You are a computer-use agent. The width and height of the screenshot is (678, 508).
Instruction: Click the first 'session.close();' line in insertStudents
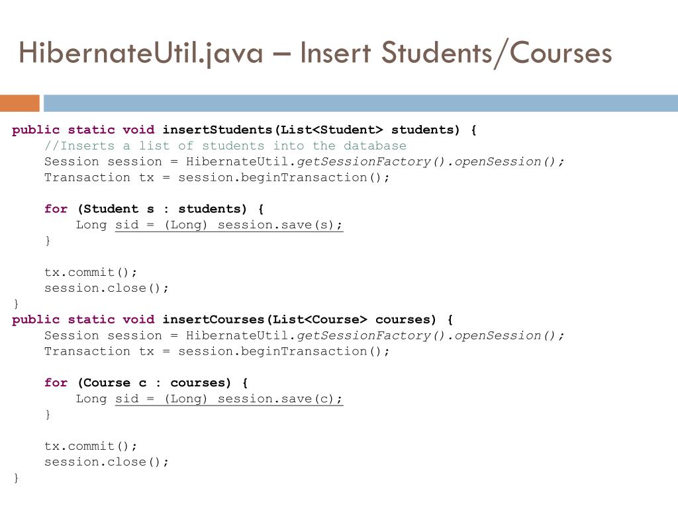107,288
